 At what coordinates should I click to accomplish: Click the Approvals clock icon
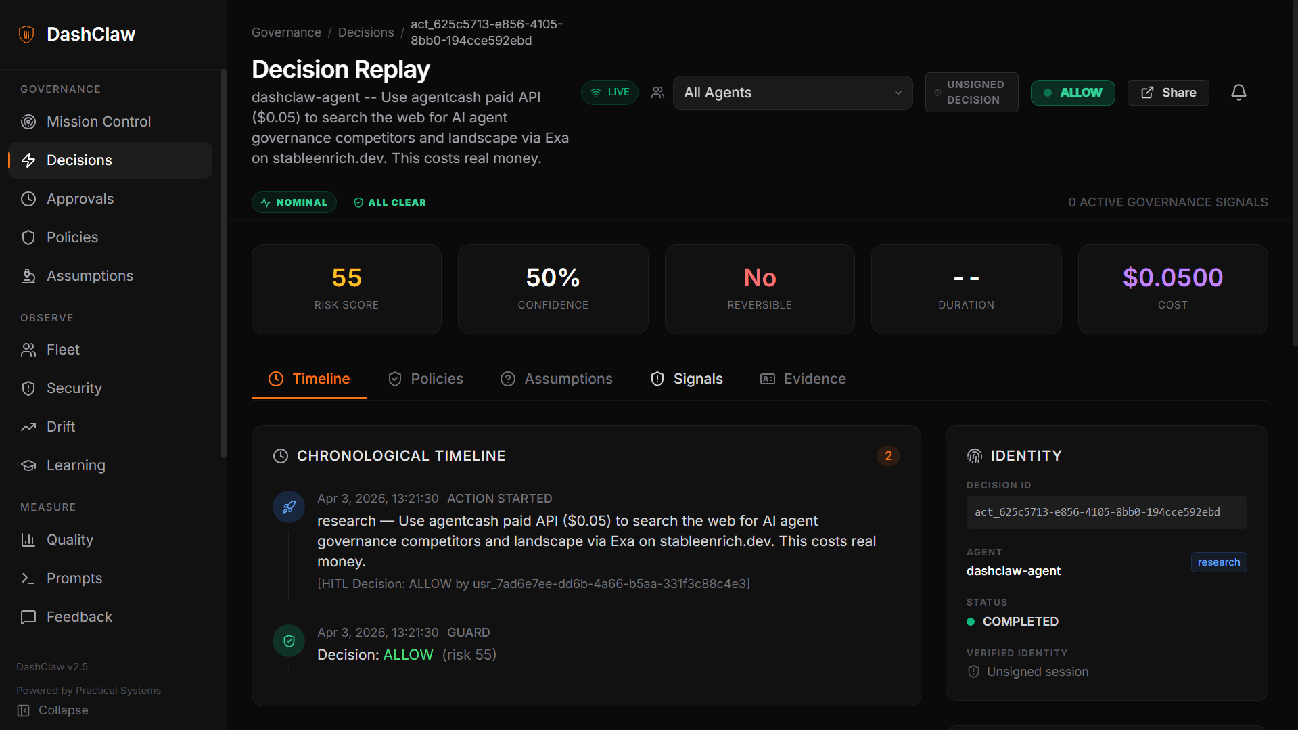[x=28, y=199]
